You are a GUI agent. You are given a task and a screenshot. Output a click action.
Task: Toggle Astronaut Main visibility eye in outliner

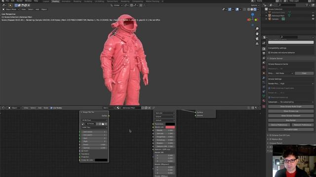point(313,16)
